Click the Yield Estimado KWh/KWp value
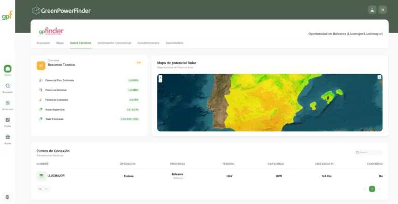This screenshot has height=204, width=398. [x=130, y=119]
